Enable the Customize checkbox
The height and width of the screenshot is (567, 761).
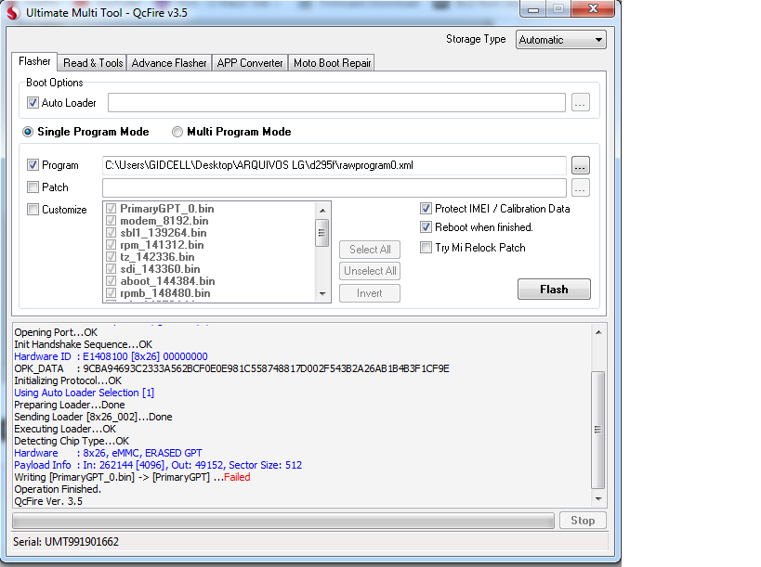[x=33, y=210]
